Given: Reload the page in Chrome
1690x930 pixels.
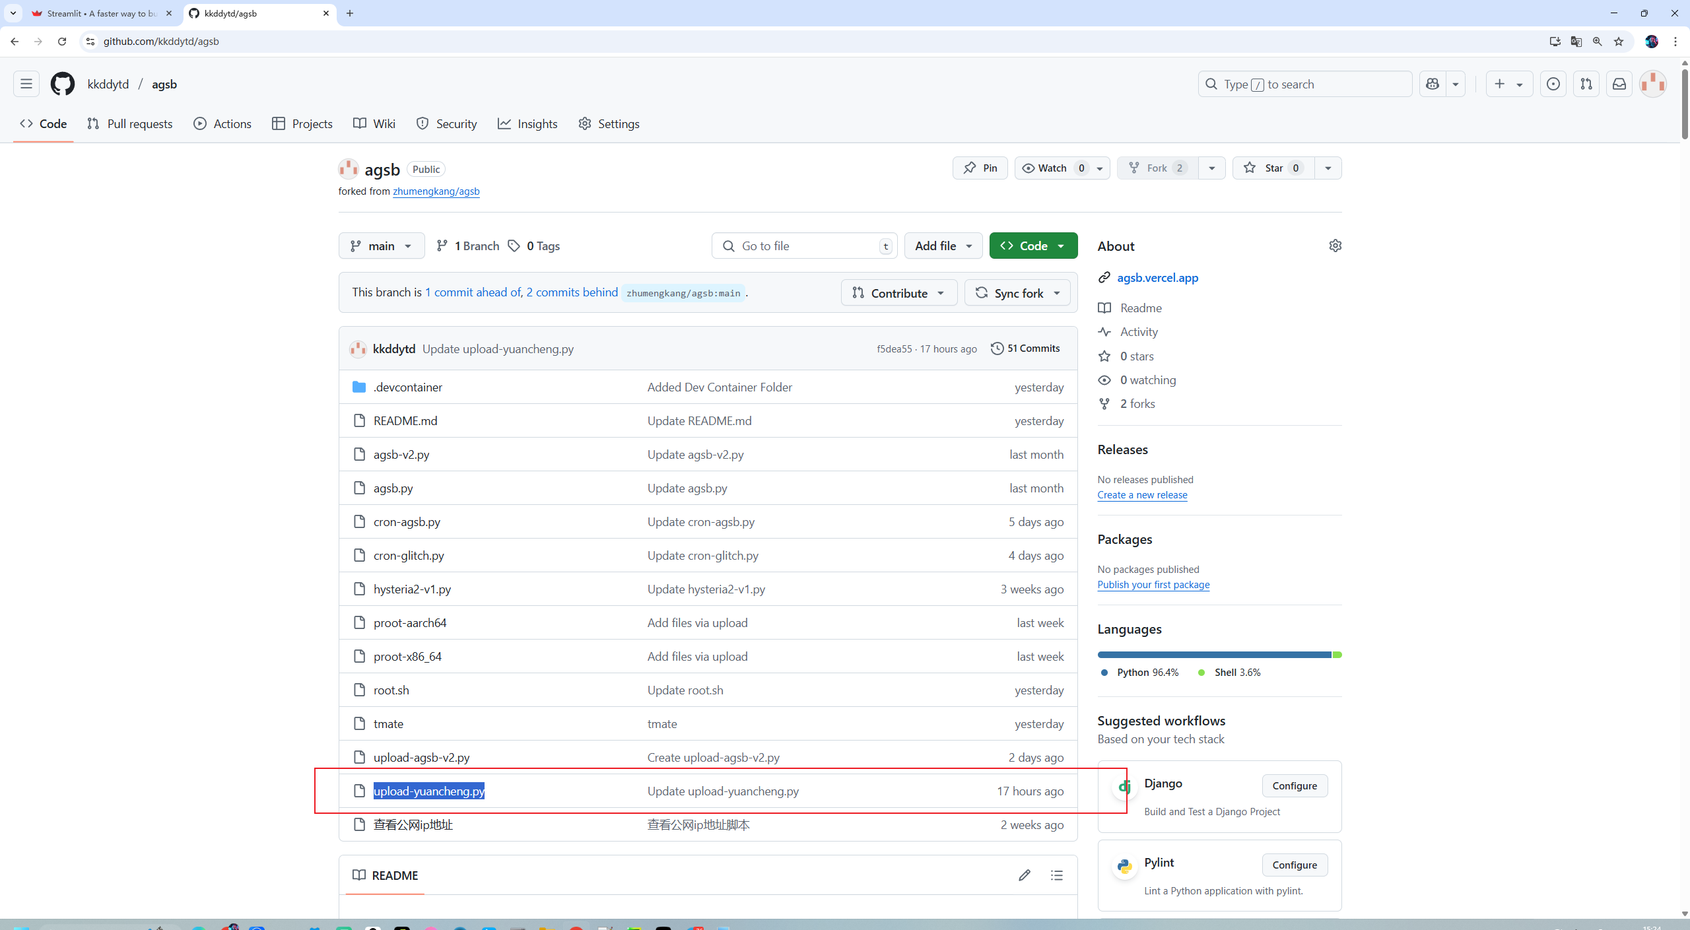Looking at the screenshot, I should tap(62, 42).
